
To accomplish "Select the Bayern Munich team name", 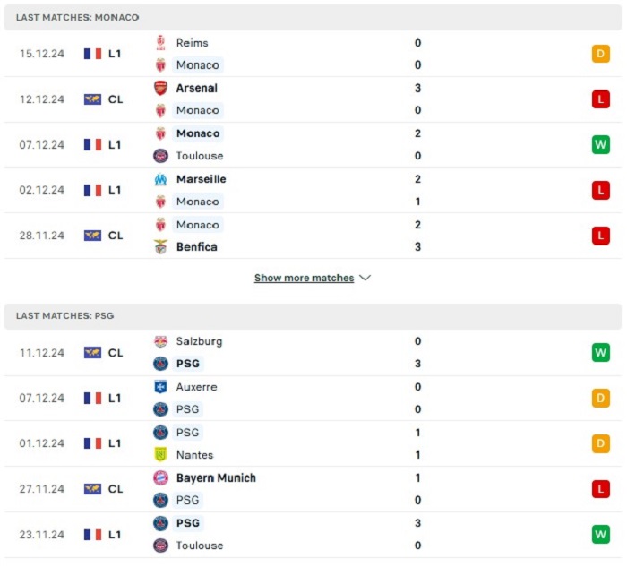I will pyautogui.click(x=216, y=477).
